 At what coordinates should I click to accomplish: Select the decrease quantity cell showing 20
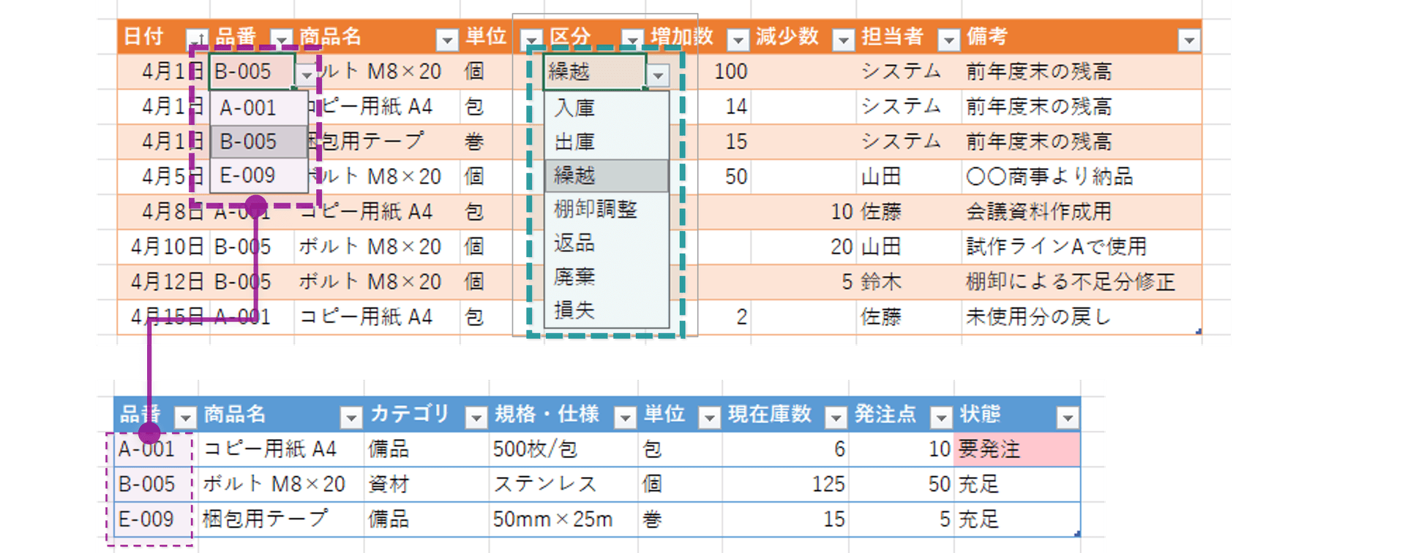pyautogui.click(x=803, y=247)
